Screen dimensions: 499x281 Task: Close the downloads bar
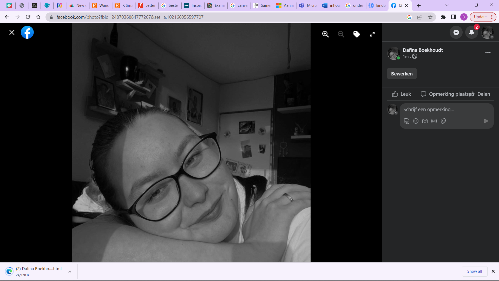pyautogui.click(x=493, y=271)
